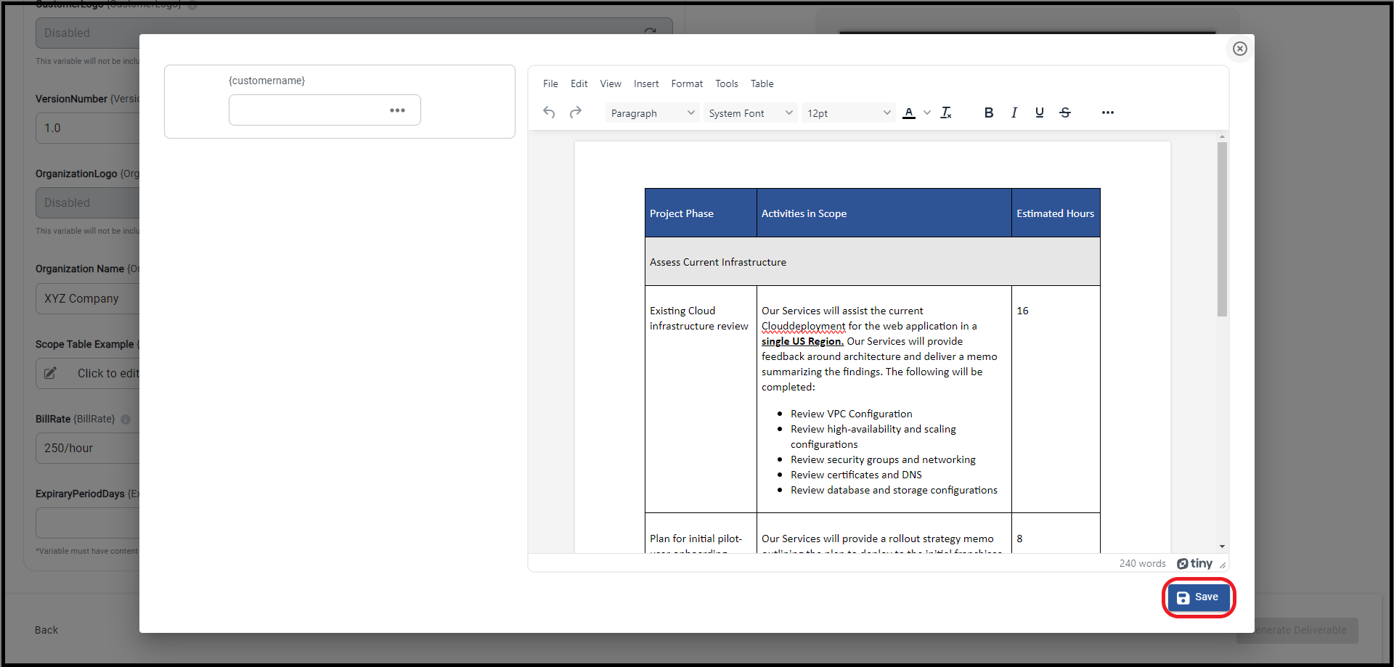Close the editor dialog with X icon
The image size is (1394, 667).
click(1240, 49)
